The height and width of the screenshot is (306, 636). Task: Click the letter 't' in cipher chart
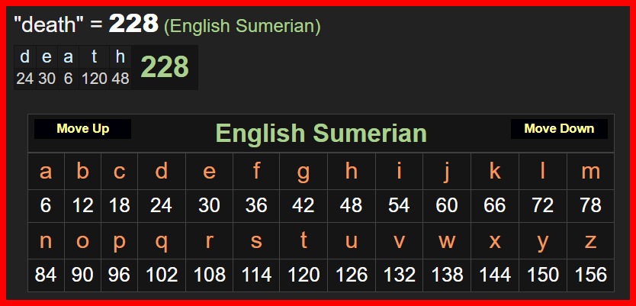pyautogui.click(x=304, y=240)
